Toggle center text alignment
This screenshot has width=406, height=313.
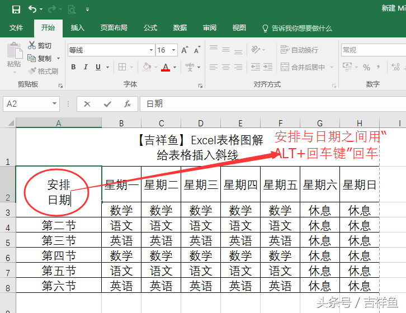(226, 67)
